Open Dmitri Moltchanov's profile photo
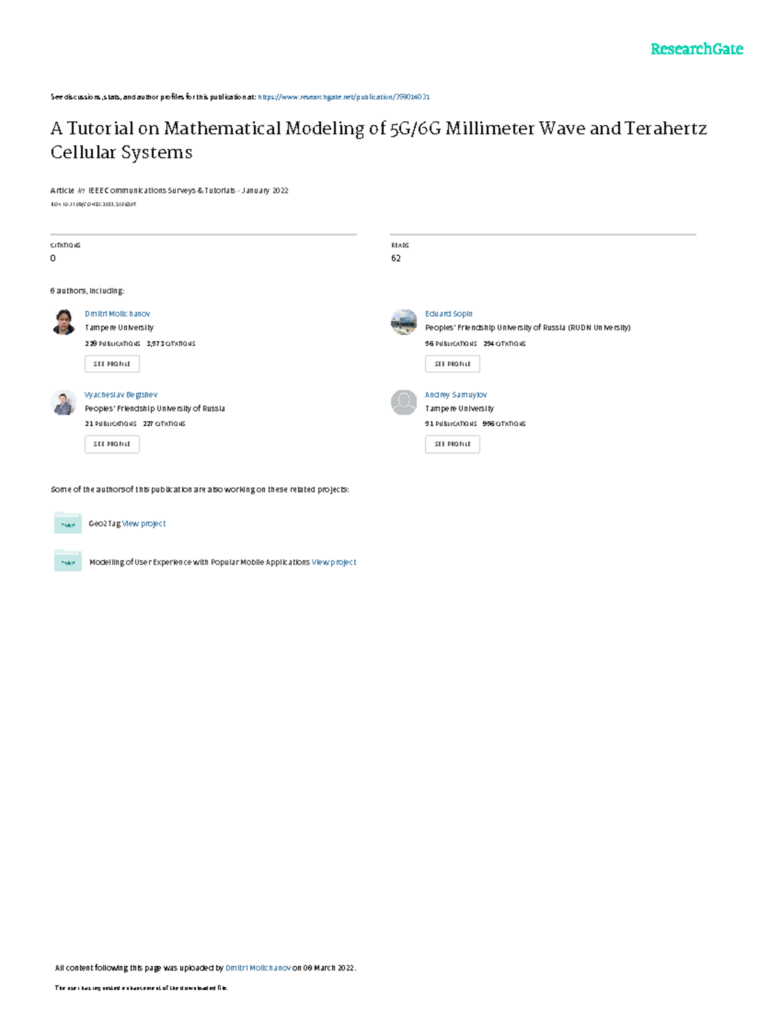 pos(63,322)
